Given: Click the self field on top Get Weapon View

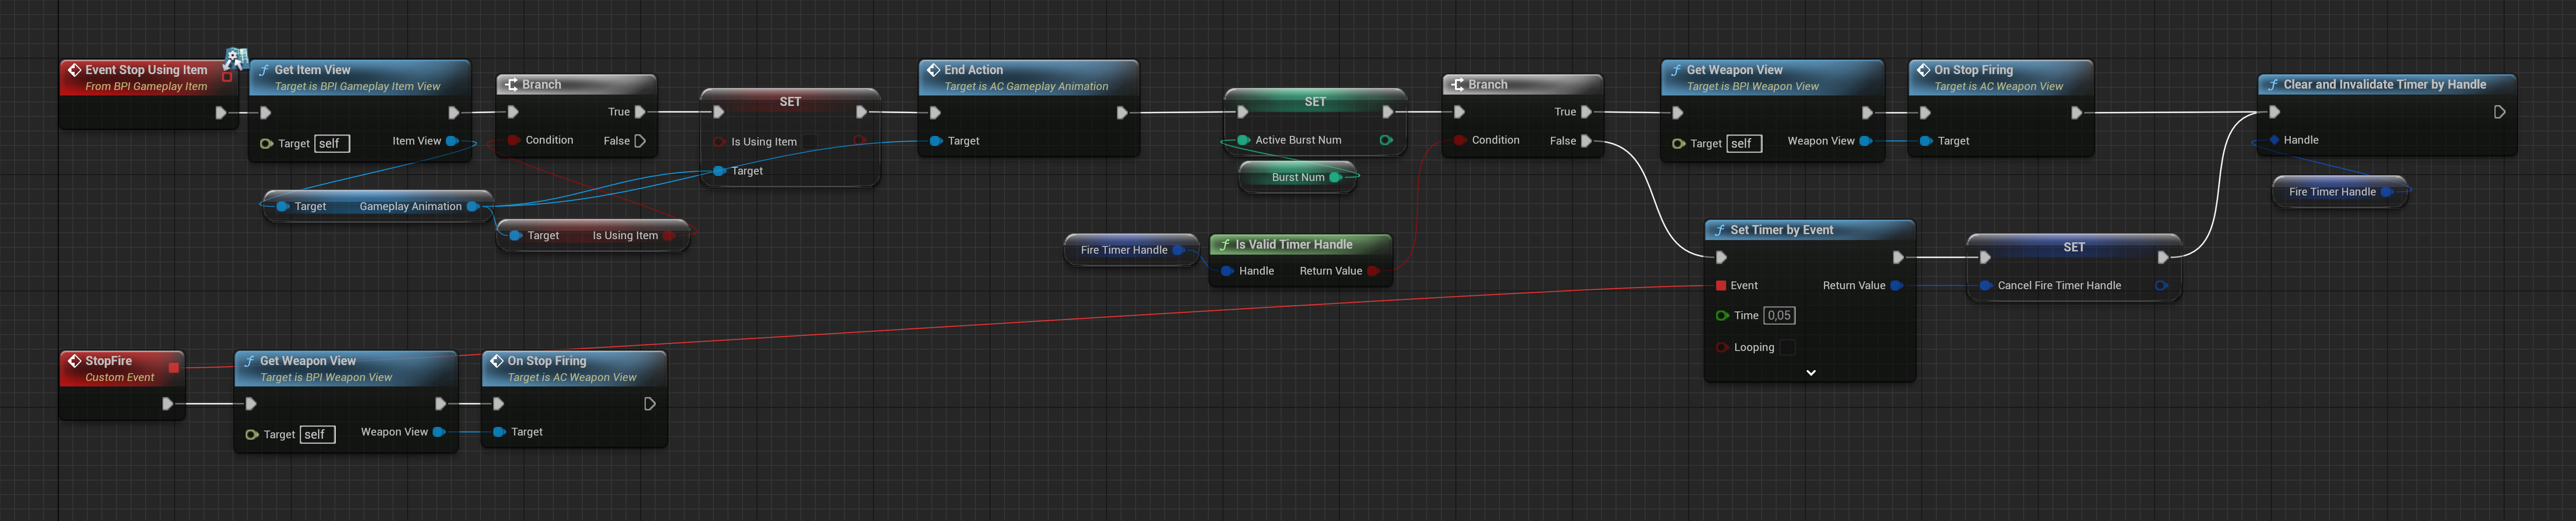Looking at the screenshot, I should 1744,144.
